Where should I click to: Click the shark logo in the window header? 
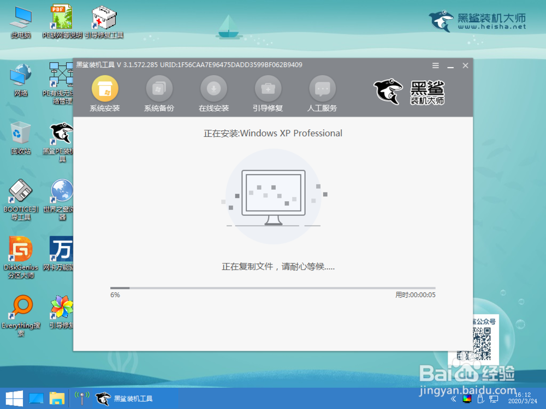click(x=388, y=92)
